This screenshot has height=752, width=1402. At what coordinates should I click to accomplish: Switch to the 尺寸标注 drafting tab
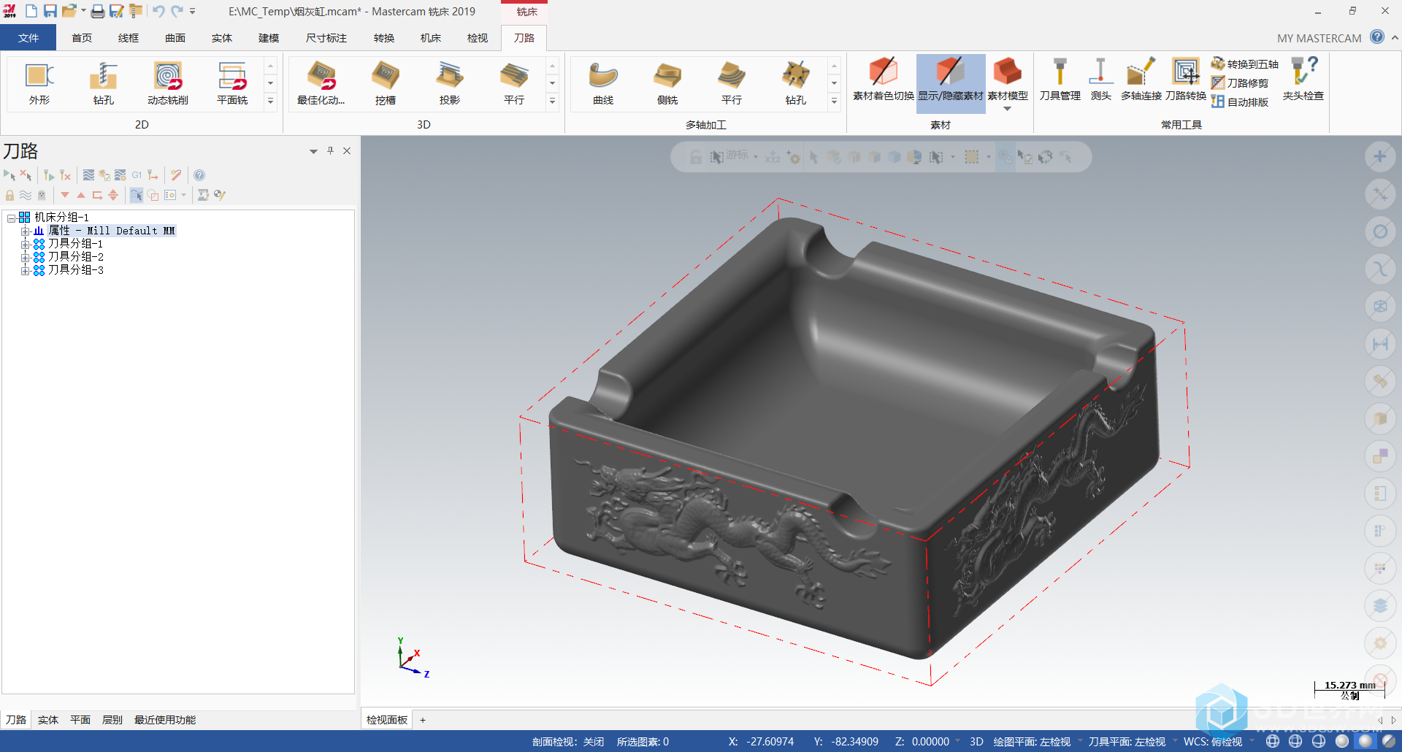coord(326,38)
